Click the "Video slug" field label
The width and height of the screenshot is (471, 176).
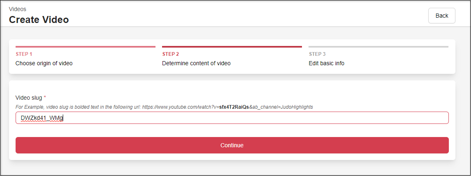tap(29, 98)
